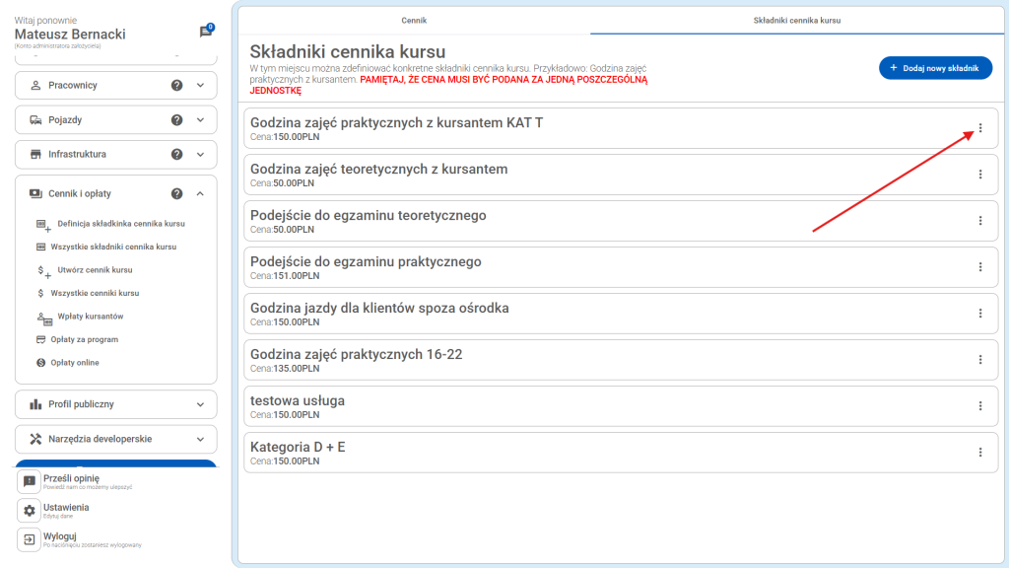The height and width of the screenshot is (568, 1009).
Task: Collapse the Cennik i opłaty section
Action: [x=201, y=194]
